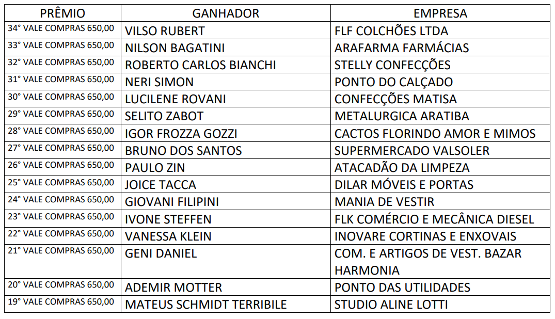
Task: Select IGOR FROZZA GOZZI winner cell
Action: coord(226,133)
